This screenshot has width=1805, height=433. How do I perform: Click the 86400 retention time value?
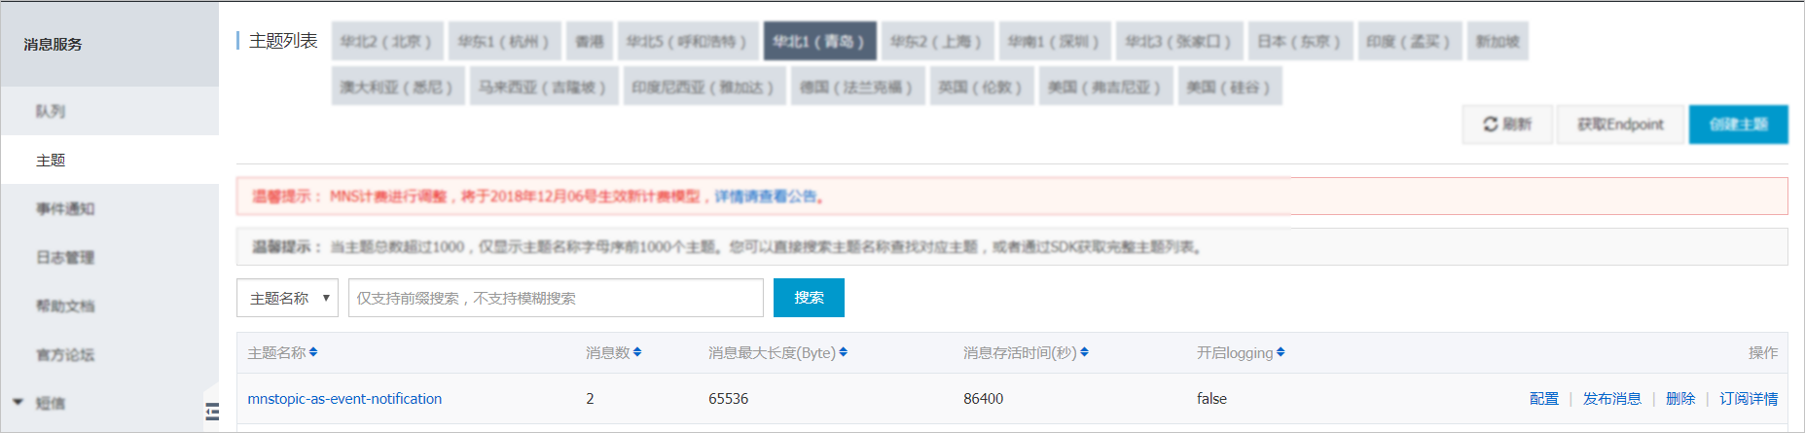click(x=983, y=398)
